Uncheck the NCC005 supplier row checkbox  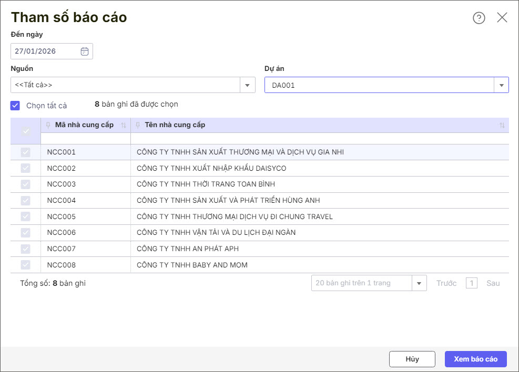pos(25,217)
